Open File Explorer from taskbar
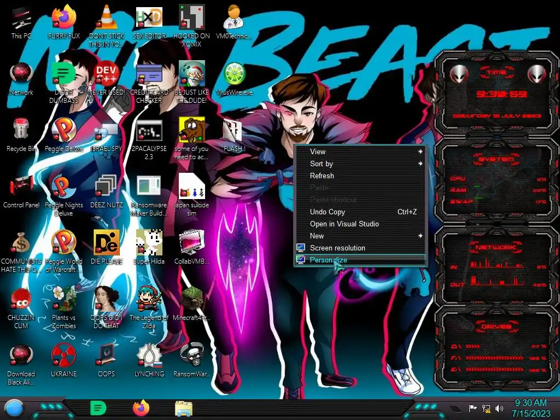560x420 pixels. pos(184,409)
